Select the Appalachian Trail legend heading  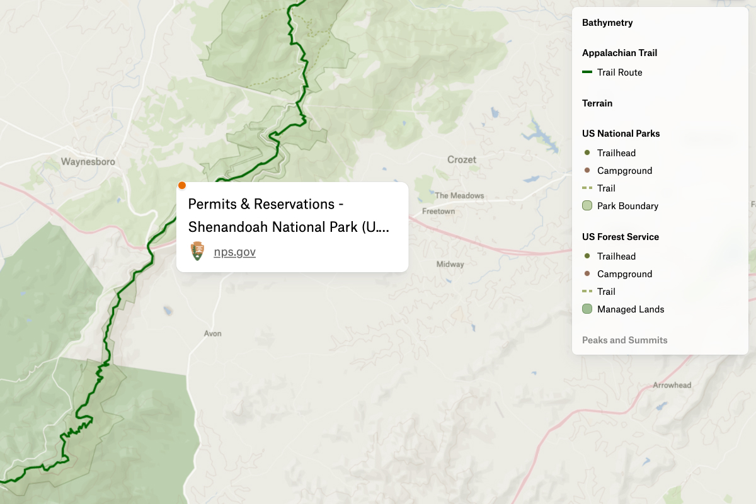tap(620, 53)
